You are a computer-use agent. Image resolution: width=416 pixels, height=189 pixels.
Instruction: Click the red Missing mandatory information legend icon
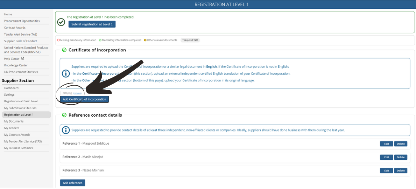58,40
